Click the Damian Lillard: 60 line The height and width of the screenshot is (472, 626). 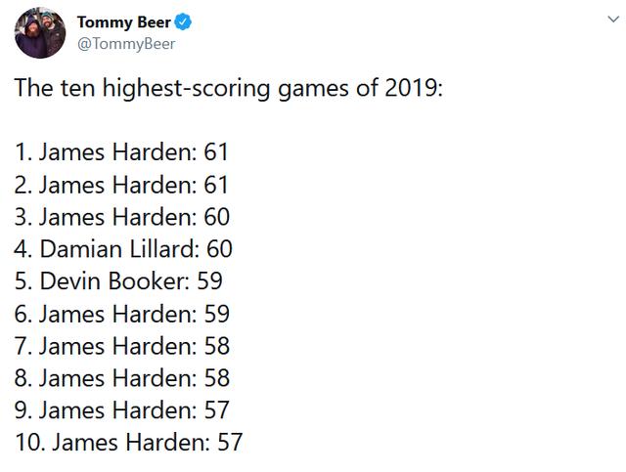[x=123, y=249]
